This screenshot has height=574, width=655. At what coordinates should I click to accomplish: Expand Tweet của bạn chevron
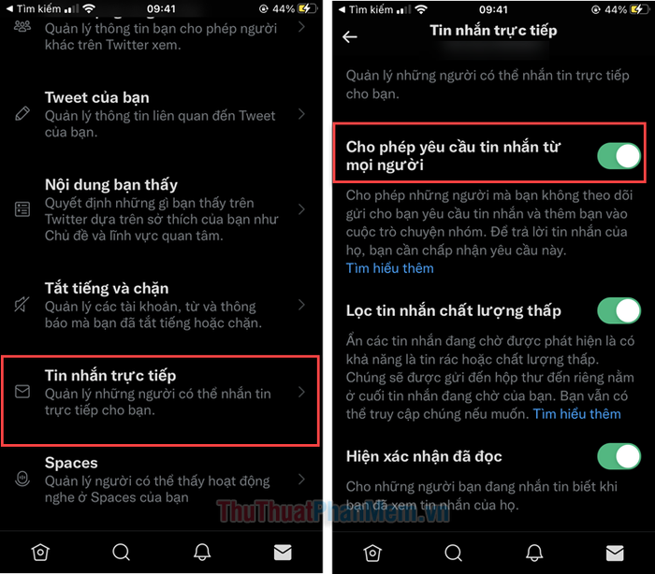[x=301, y=114]
